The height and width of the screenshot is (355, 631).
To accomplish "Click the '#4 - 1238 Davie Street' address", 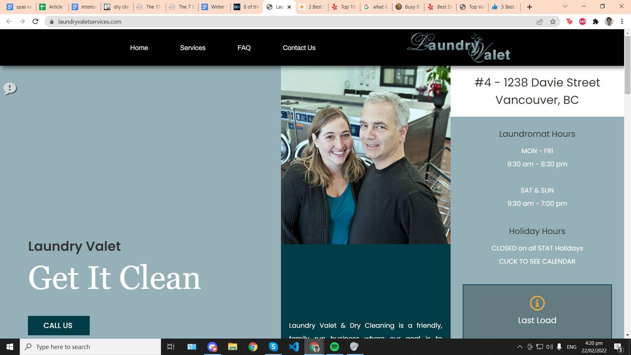I will click(537, 82).
